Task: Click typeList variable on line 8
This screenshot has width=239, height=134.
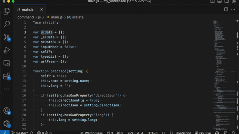Action: 49,57
